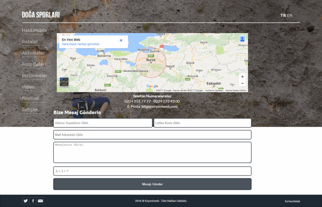
Task: Open the Festival menu item
Action: click(x=31, y=98)
